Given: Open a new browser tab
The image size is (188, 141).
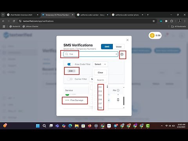Looking at the screenshot, I should (148, 15).
